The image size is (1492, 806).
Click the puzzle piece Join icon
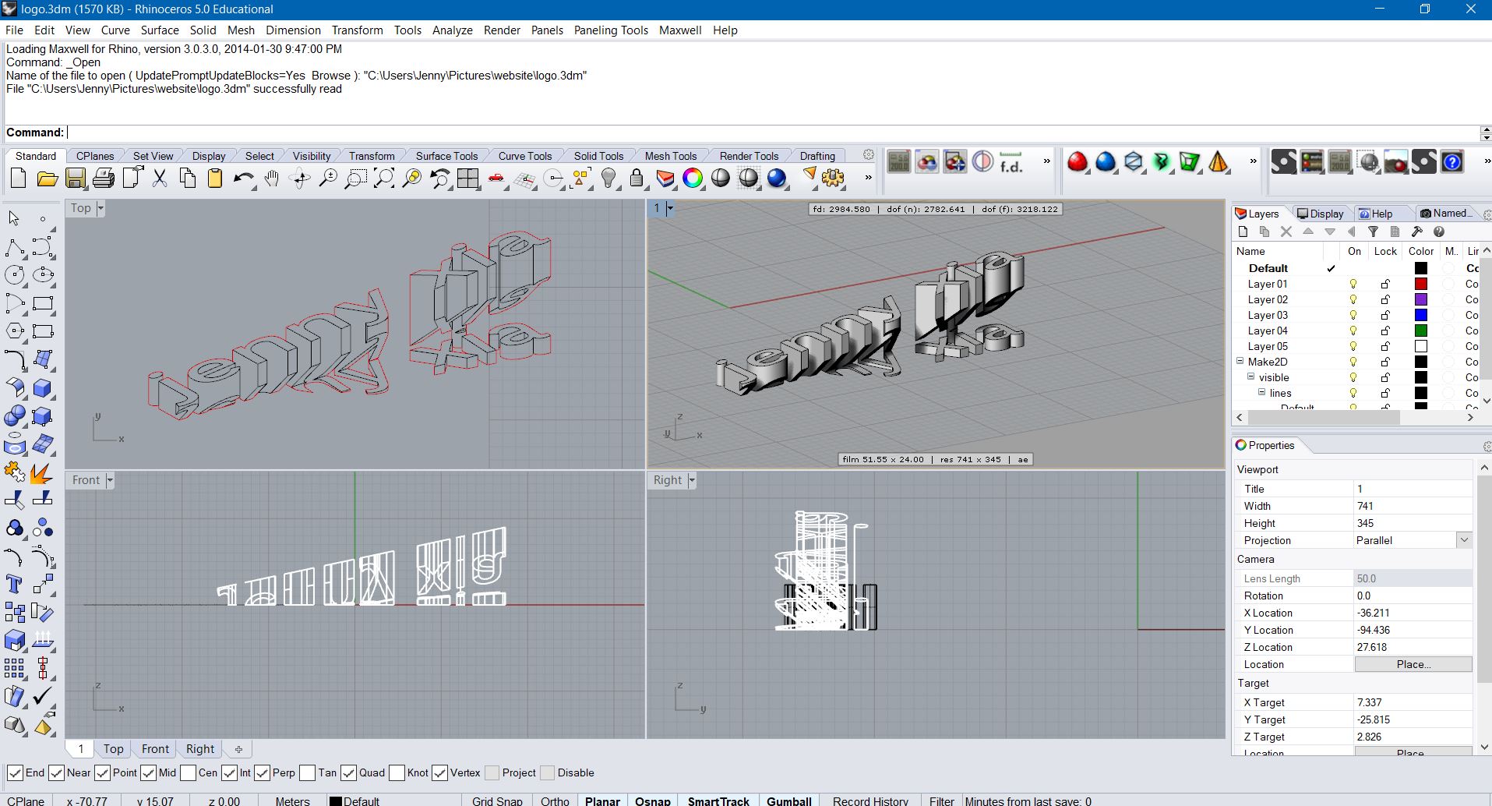pyautogui.click(x=14, y=472)
